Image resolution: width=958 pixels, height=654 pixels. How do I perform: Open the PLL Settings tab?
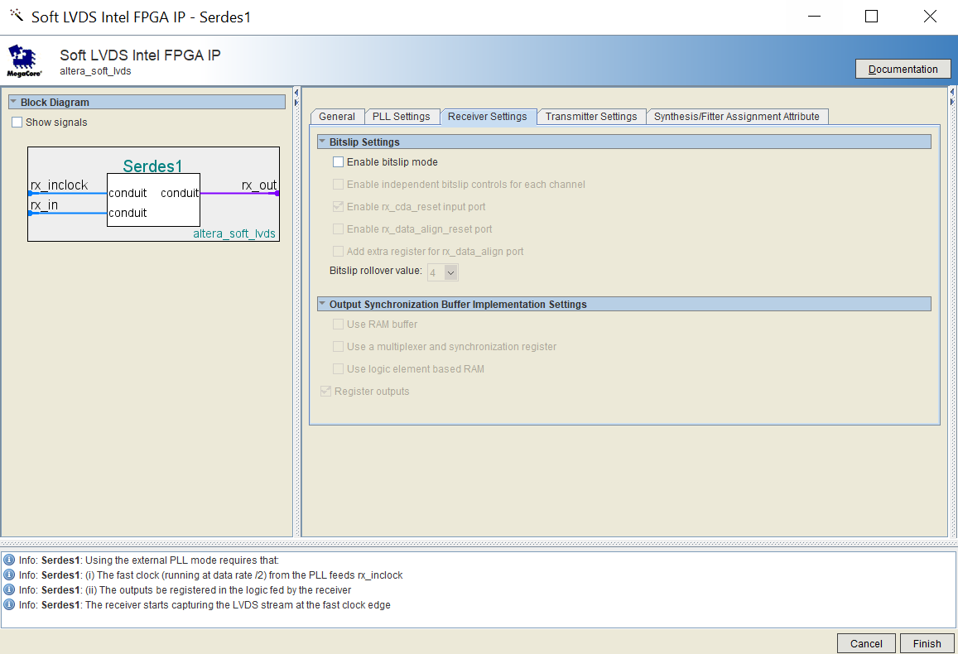402,117
